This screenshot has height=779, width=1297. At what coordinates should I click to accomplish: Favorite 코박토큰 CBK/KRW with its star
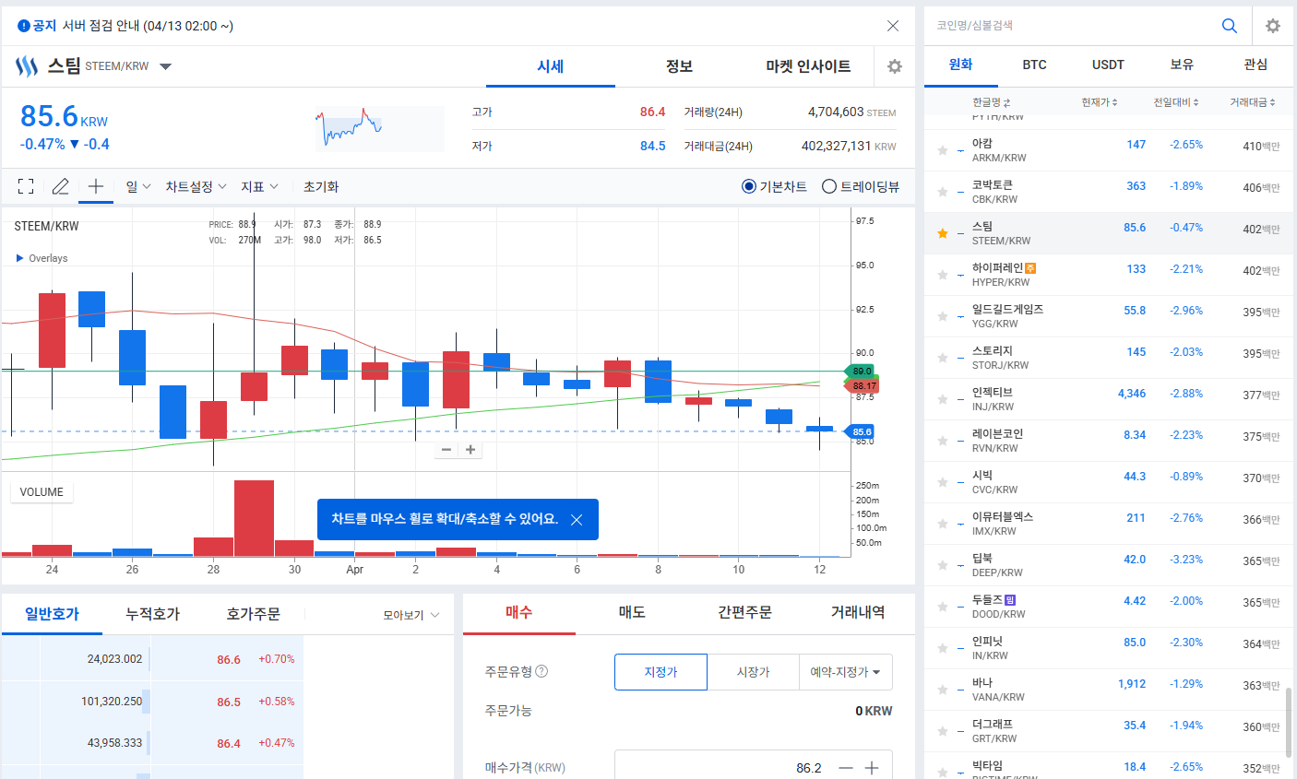[x=943, y=192]
